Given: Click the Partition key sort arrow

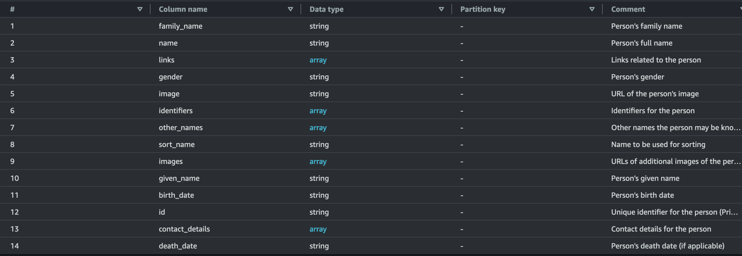Looking at the screenshot, I should point(592,9).
